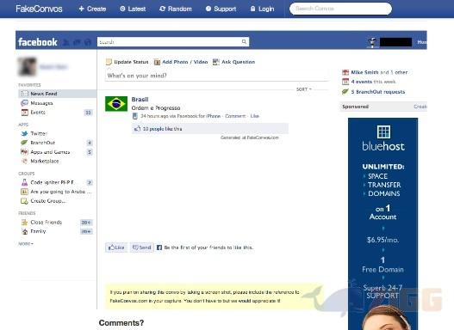Open 5 BranchOut requests

(x=378, y=92)
